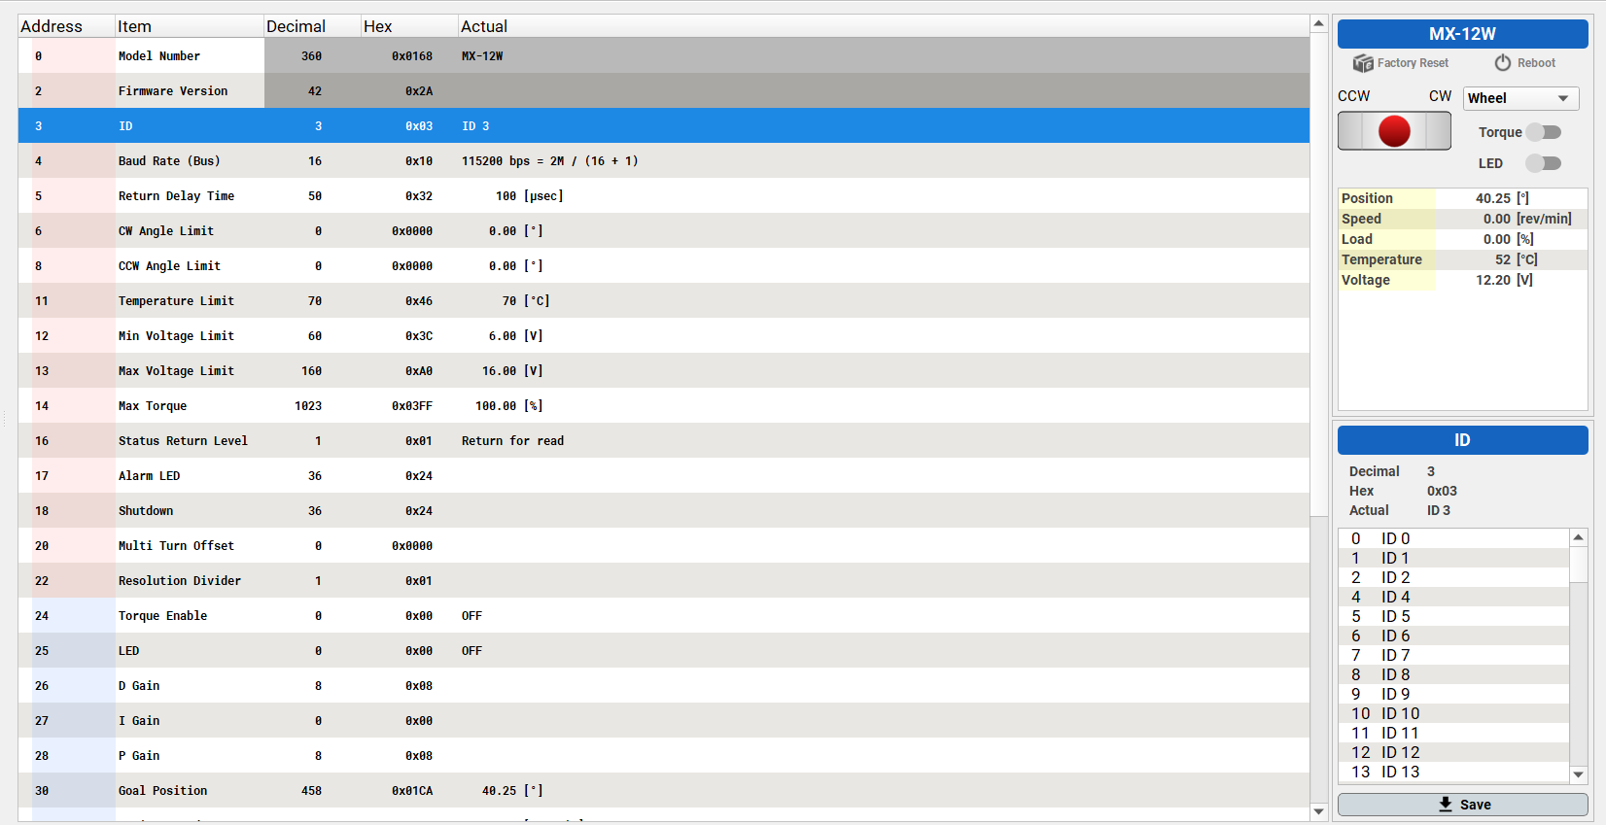Click the Temperature status row

[x=1463, y=259]
